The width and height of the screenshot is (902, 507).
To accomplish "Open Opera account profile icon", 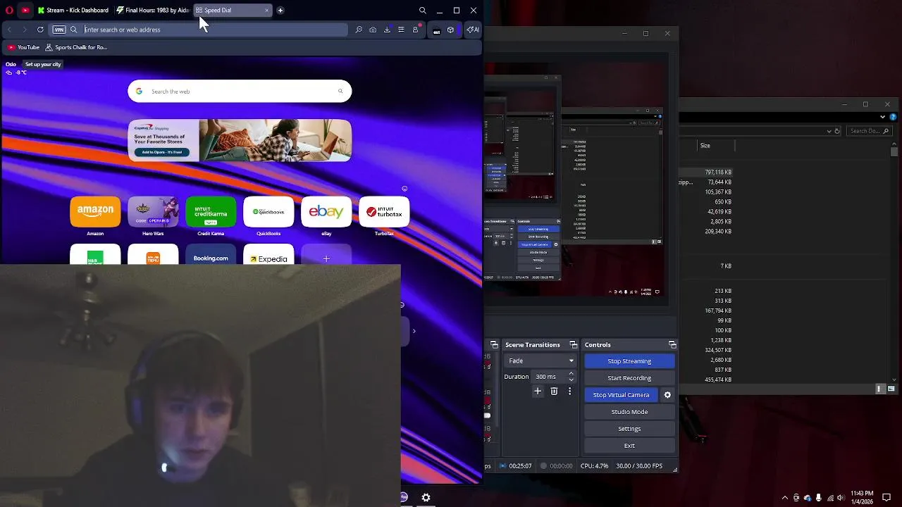I will (416, 30).
